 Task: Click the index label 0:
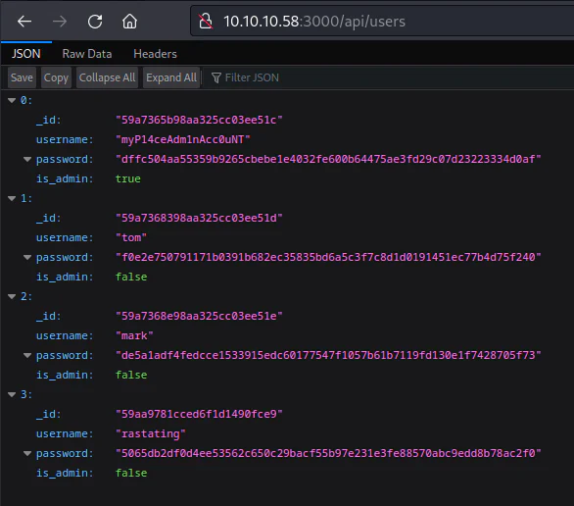[26, 100]
